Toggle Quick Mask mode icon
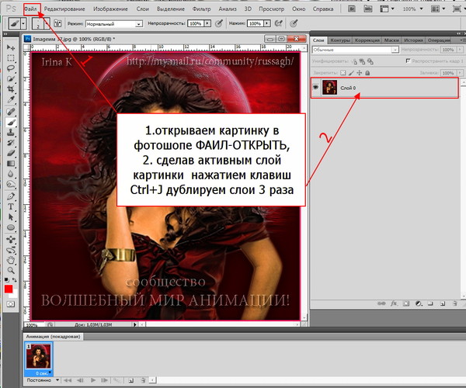The height and width of the screenshot is (388, 466). coord(11,304)
